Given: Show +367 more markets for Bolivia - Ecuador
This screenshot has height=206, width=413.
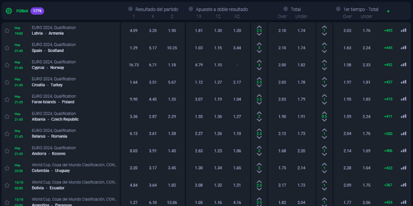Looking at the screenshot, I should coord(388,185).
